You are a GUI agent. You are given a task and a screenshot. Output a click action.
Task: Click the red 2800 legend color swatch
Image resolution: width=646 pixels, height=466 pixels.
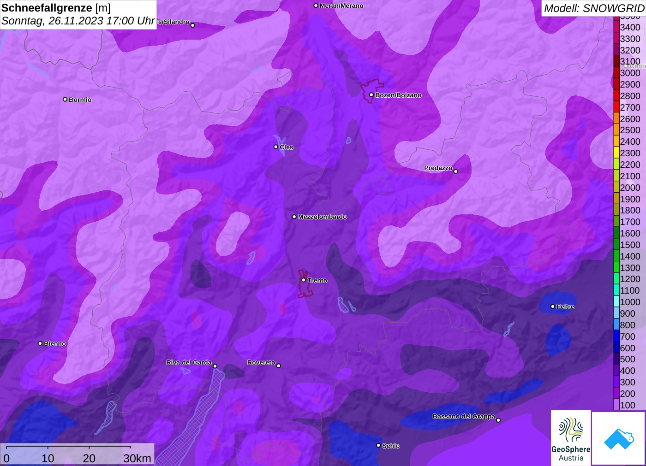(616, 96)
